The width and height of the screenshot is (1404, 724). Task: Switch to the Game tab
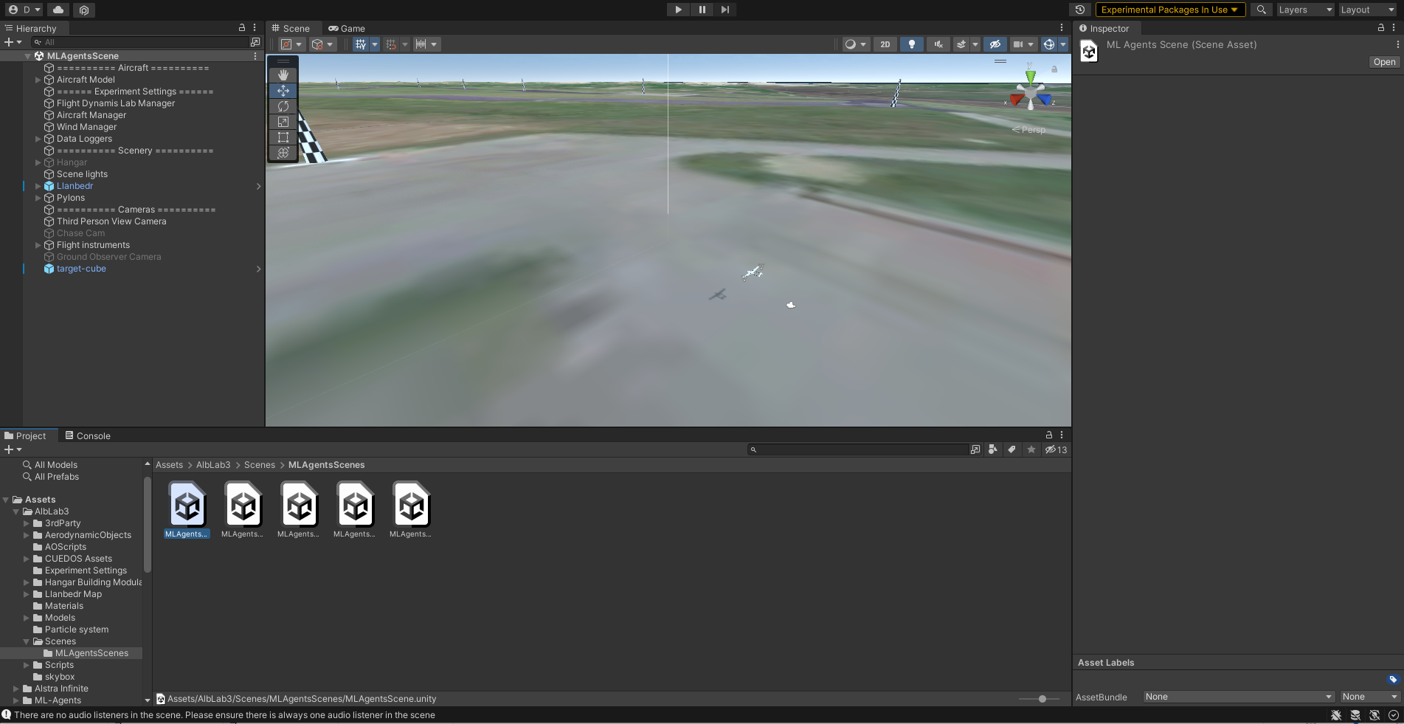[347, 28]
